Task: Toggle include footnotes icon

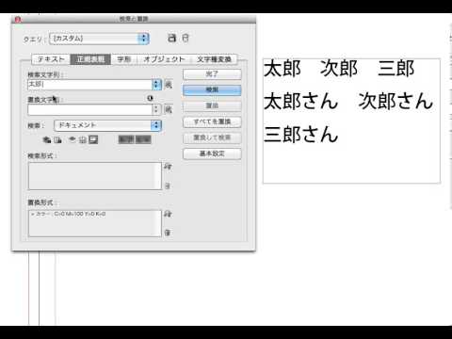Action: click(x=93, y=139)
